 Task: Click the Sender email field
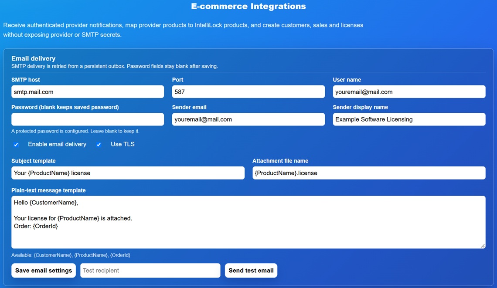tap(248, 119)
